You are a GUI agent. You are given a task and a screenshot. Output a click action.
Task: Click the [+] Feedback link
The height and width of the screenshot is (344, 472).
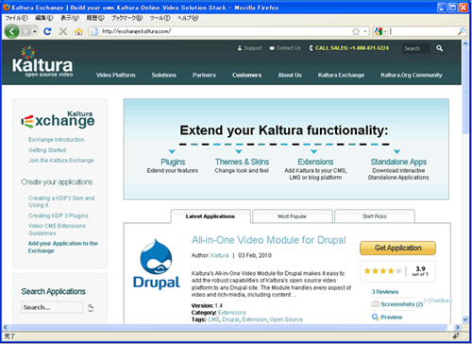[x=438, y=301]
